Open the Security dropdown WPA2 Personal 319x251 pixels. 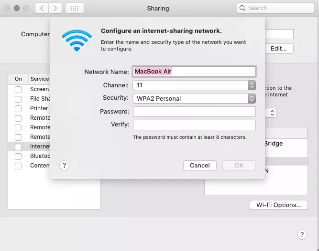coord(194,99)
